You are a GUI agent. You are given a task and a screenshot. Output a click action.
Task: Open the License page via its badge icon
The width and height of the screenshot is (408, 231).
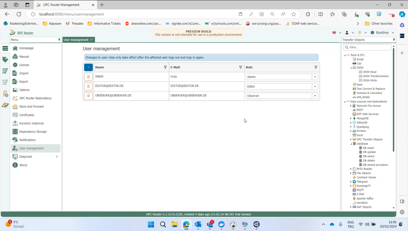[15, 65]
